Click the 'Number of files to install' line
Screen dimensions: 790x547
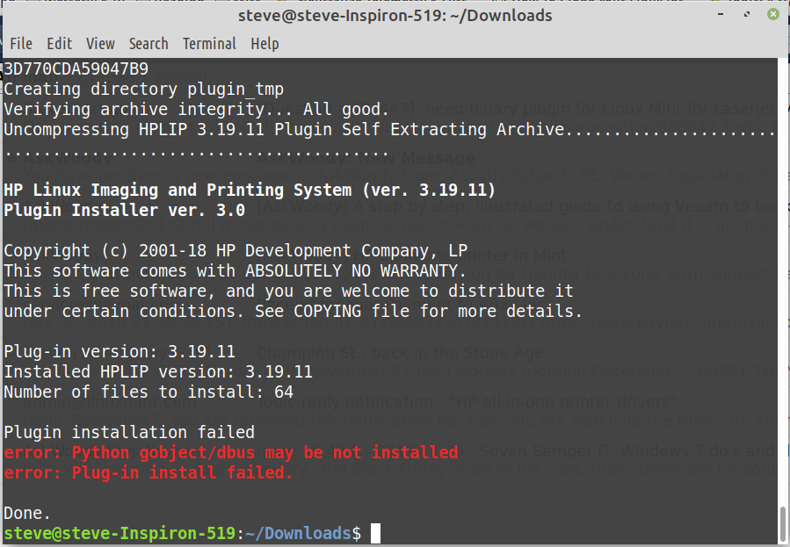pyautogui.click(x=149, y=392)
